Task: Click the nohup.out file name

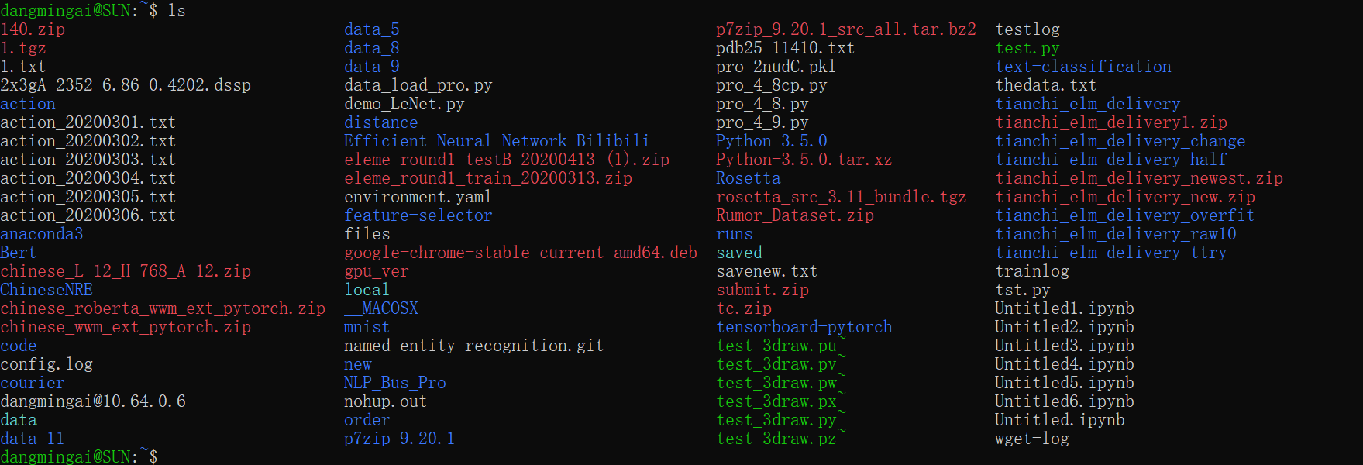Action: coord(385,401)
